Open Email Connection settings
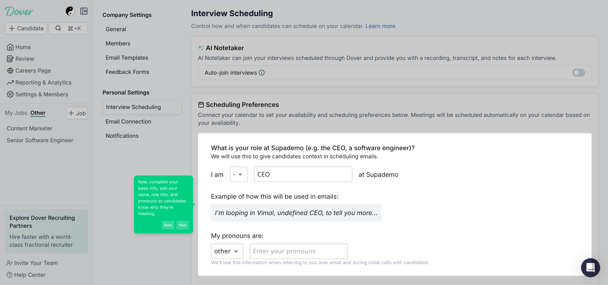Screen dimensions: 608x285 [x=129, y=122]
